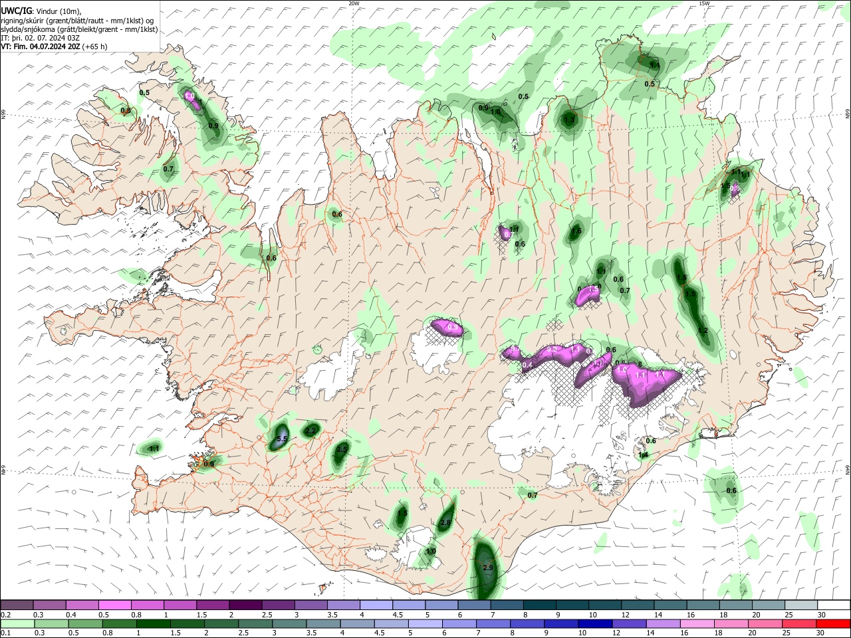Select the 2.2 precipitation value on map
Screen dimensions: 851x638
310,431
